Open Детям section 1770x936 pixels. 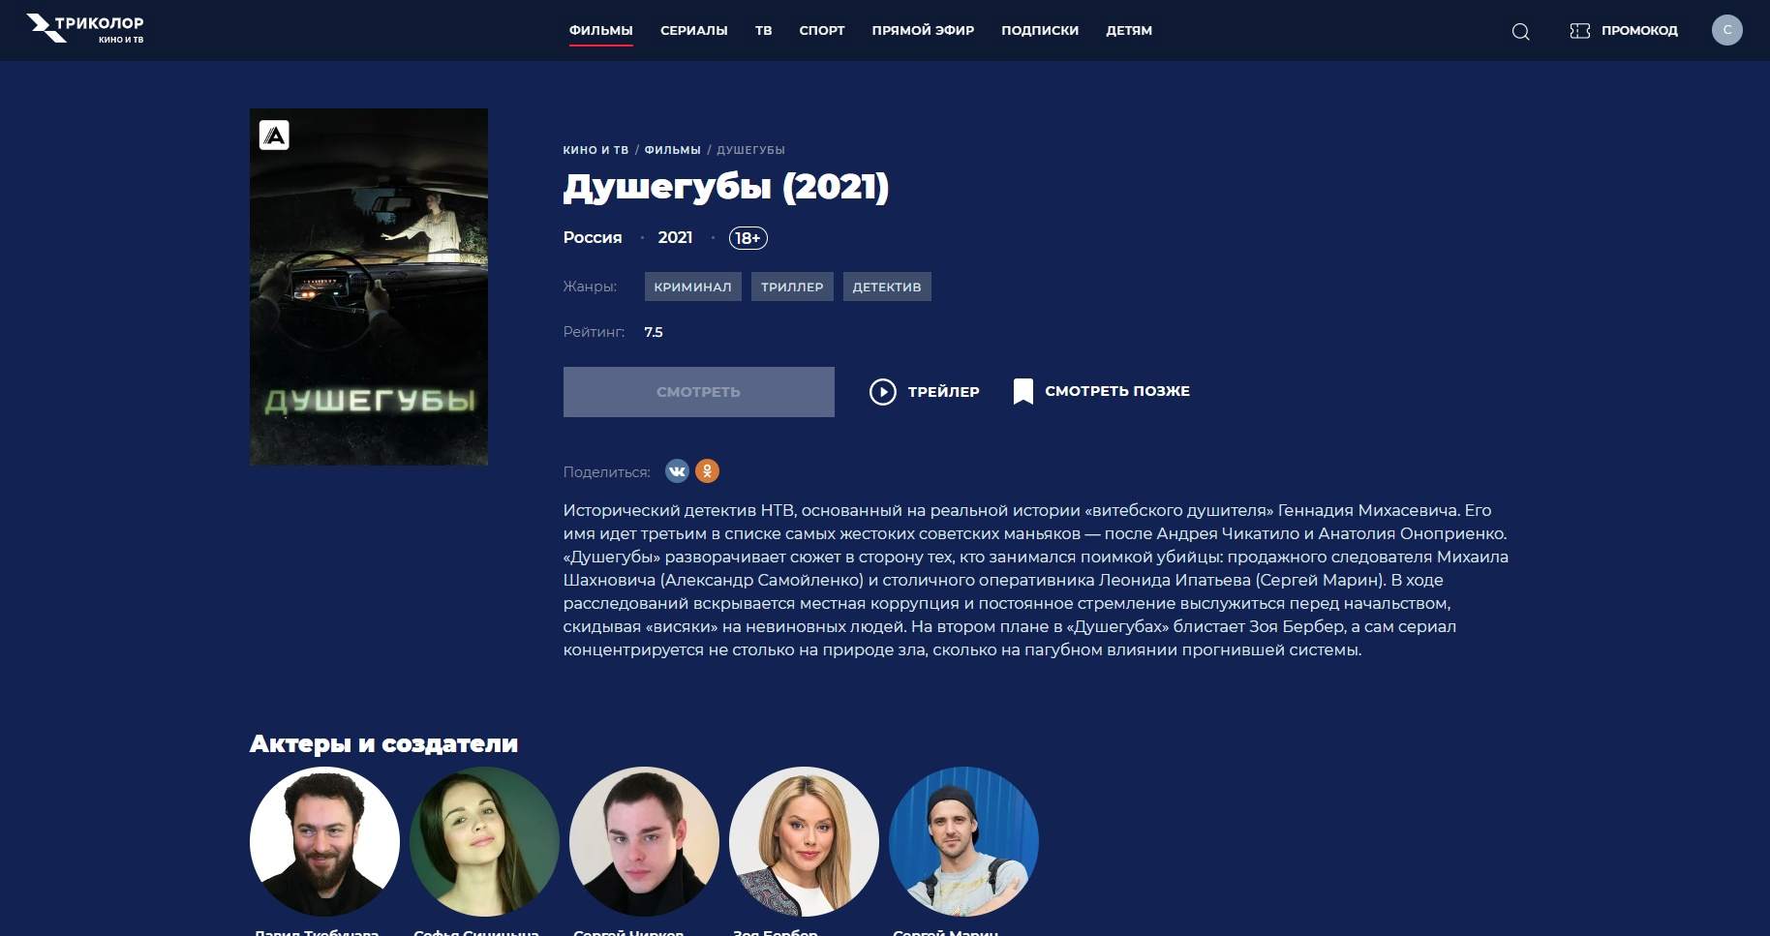click(x=1129, y=31)
